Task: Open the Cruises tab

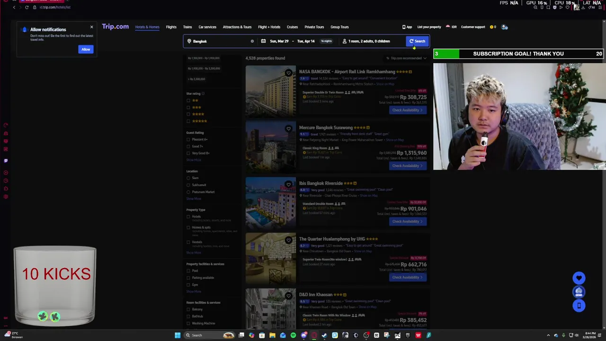Action: coord(292,27)
